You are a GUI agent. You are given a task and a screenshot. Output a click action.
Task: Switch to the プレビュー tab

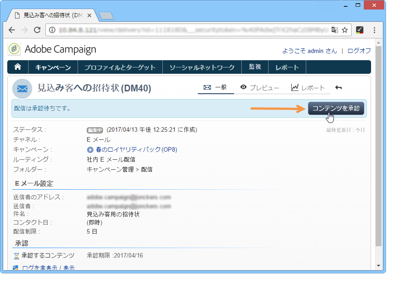tap(259, 87)
